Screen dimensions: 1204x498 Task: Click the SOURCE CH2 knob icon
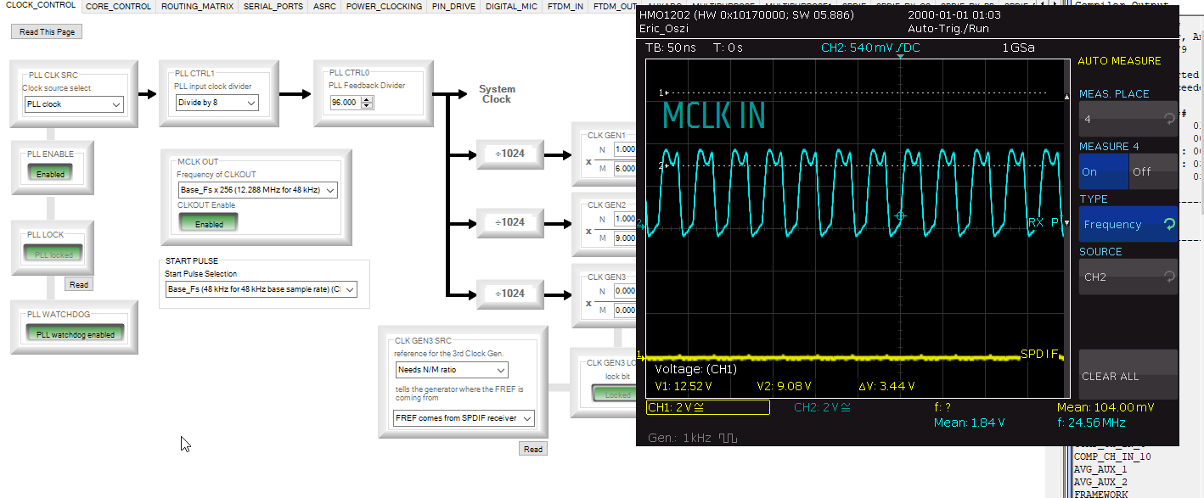coord(1168,277)
